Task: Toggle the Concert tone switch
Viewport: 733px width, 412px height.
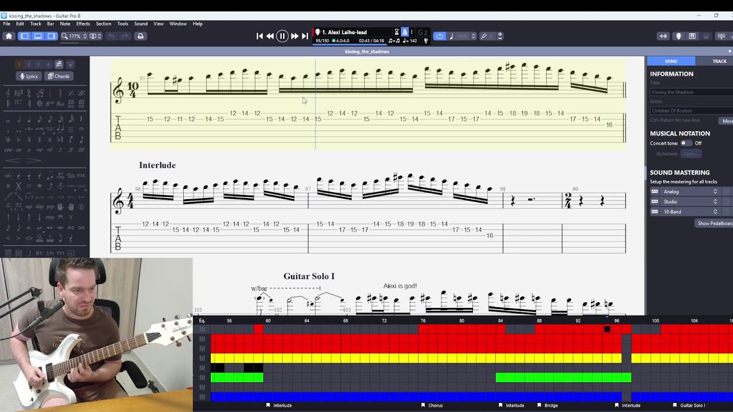Action: [685, 143]
